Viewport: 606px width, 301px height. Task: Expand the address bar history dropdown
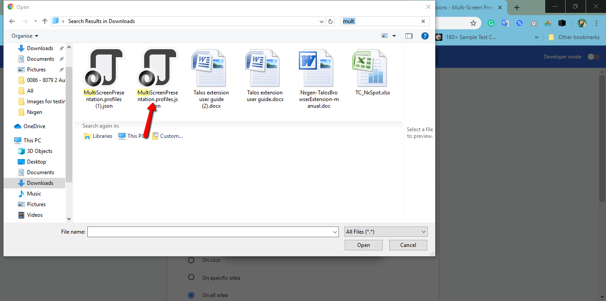(x=322, y=21)
